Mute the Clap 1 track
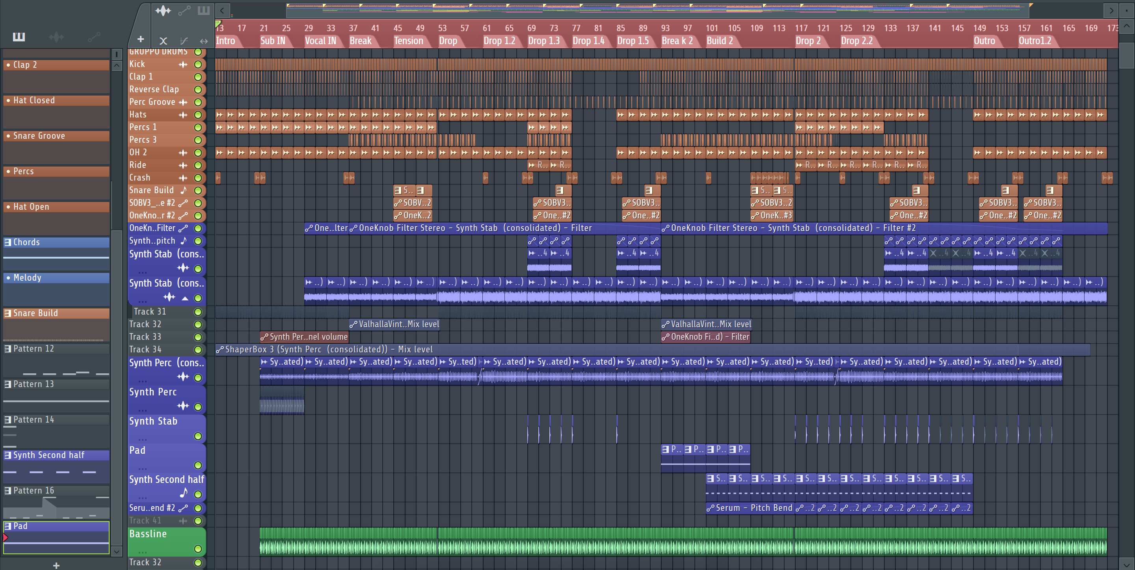Image resolution: width=1135 pixels, height=570 pixels. pyautogui.click(x=198, y=77)
